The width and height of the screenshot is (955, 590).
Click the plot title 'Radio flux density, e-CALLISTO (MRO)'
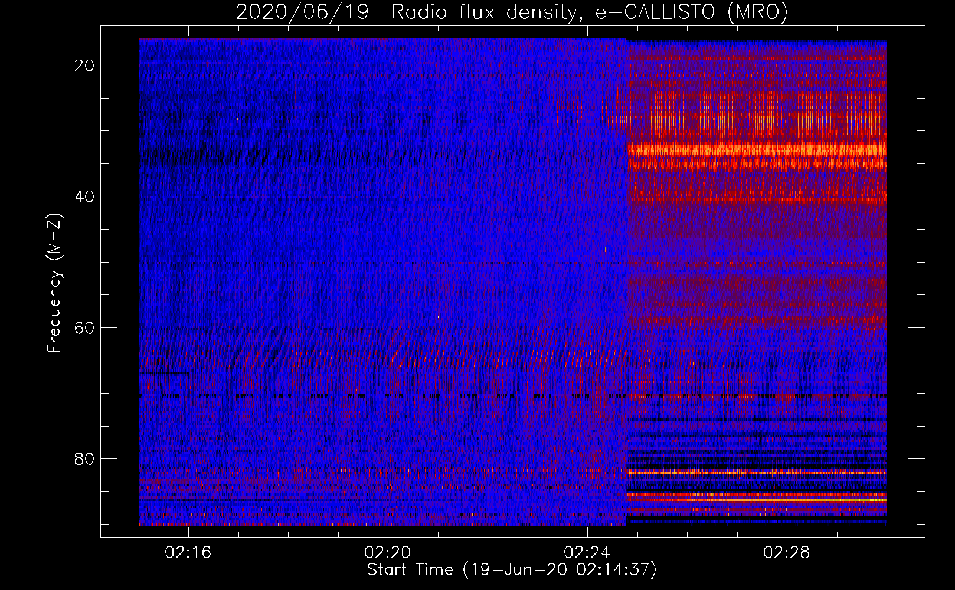pos(589,12)
